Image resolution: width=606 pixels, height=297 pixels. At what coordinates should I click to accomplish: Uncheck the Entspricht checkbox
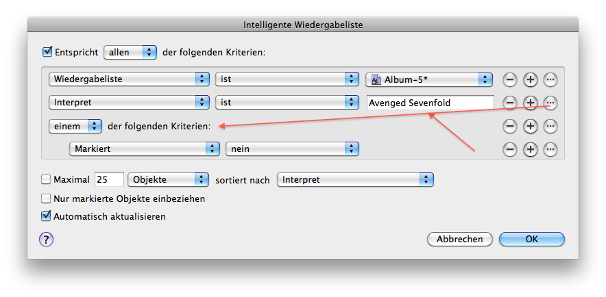[x=47, y=52]
